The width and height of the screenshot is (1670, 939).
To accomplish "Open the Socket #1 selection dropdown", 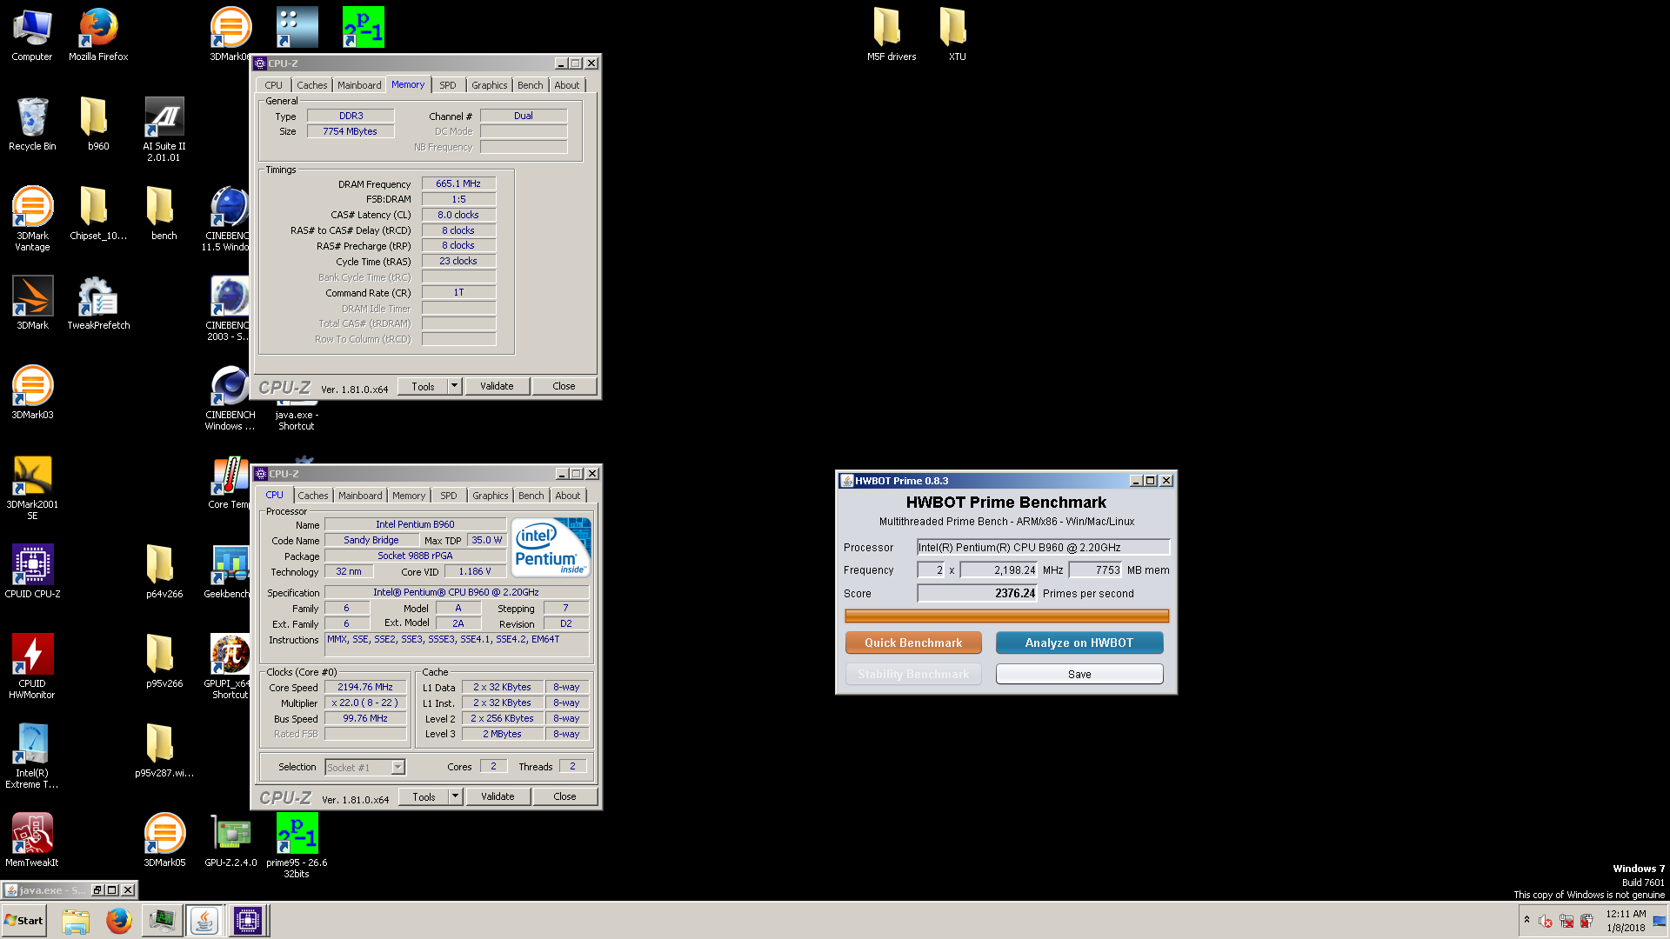I will click(364, 767).
